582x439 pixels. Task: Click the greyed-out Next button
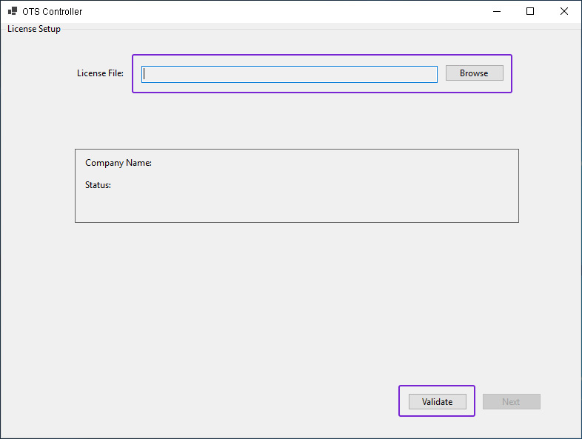pos(511,402)
